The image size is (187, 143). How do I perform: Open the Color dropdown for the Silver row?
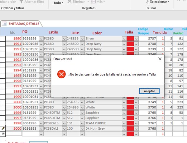coord(124,39)
